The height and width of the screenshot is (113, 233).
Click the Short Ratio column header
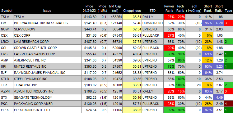(x=219, y=8)
